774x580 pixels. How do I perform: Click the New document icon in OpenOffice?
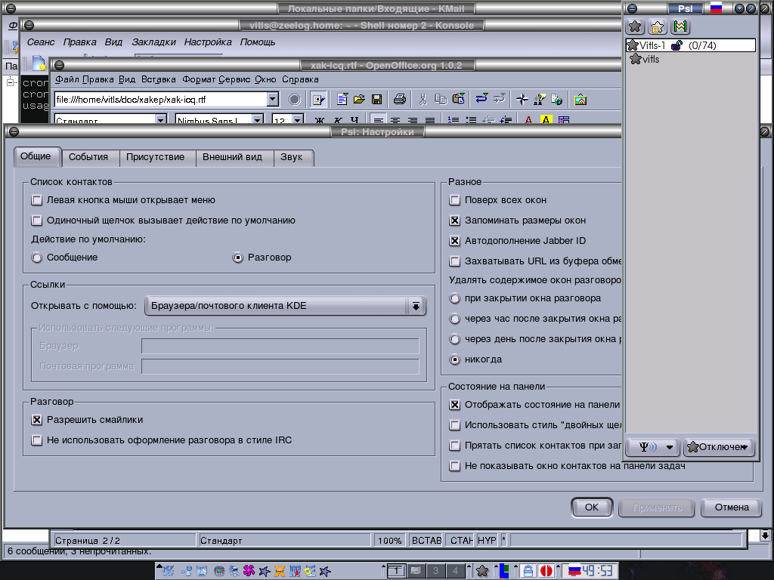coord(342,100)
